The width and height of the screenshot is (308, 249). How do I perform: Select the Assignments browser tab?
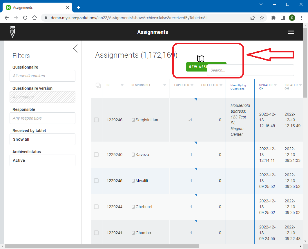click(x=37, y=8)
